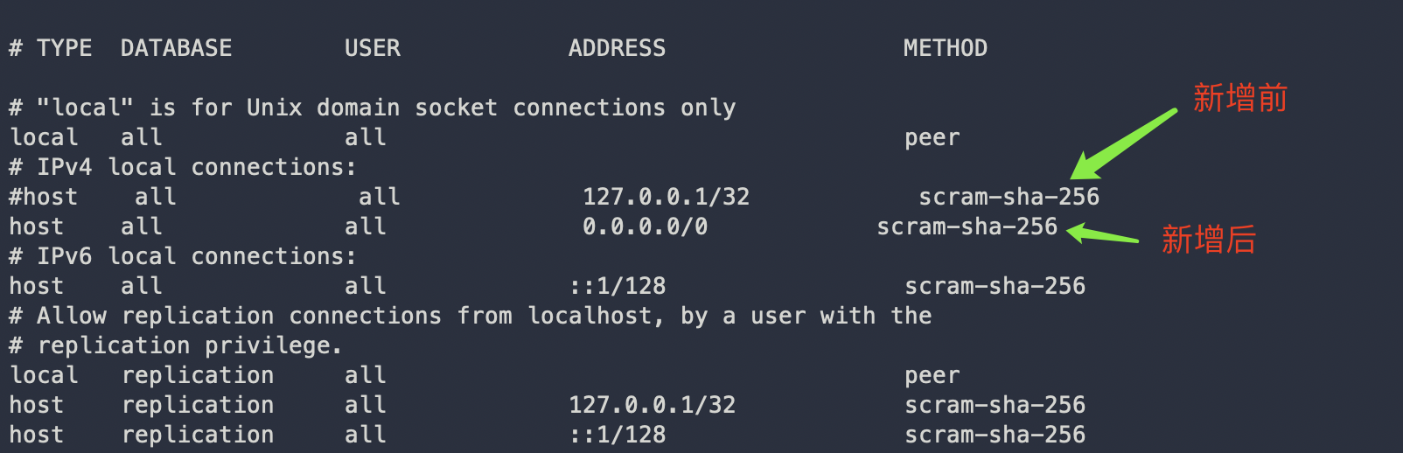This screenshot has width=1403, height=453.
Task: Click the red 新增前 annotation label
Action: pyautogui.click(x=1240, y=98)
